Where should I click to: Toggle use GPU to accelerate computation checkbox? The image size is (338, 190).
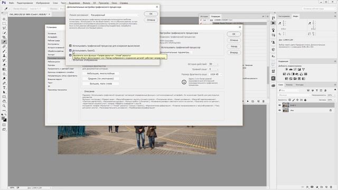70,46
